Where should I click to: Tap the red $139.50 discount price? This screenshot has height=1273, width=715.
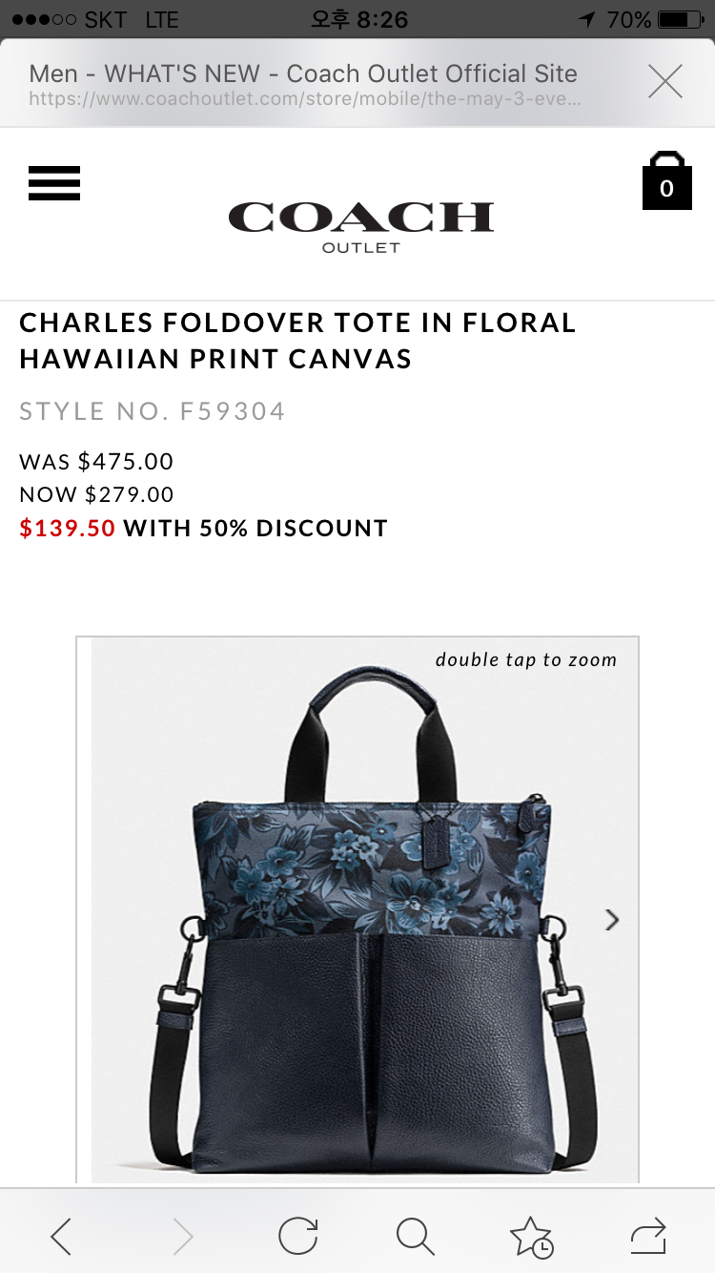(x=68, y=528)
